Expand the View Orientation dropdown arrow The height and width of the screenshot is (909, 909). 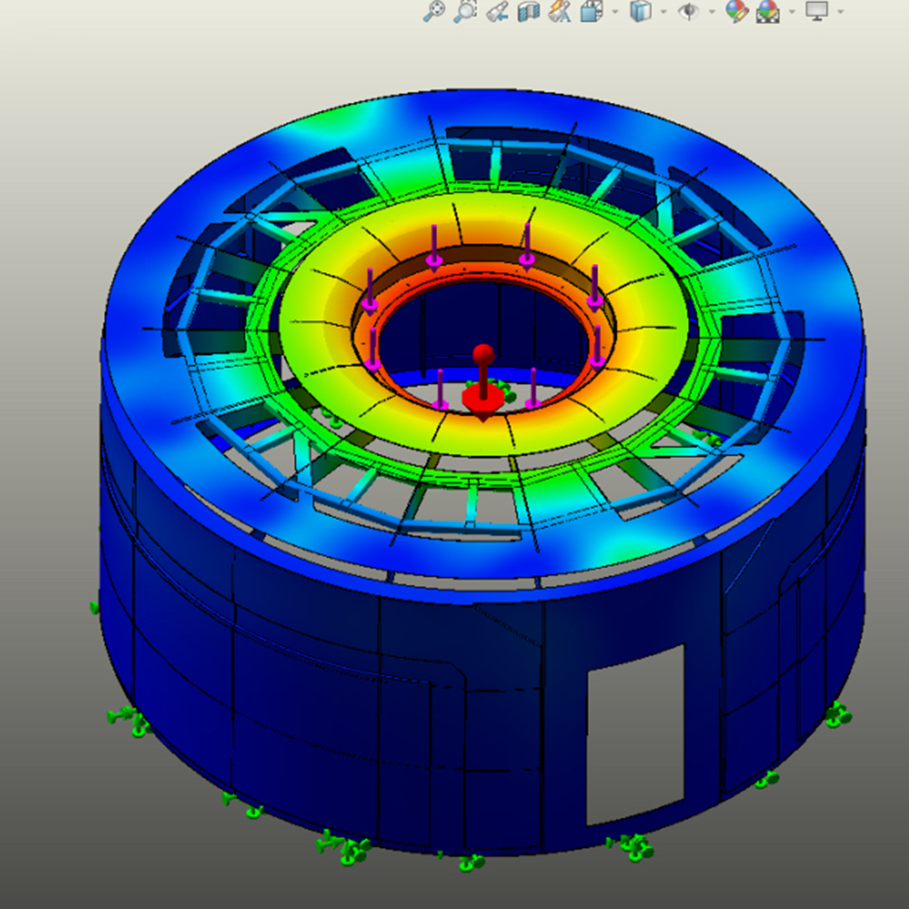pos(615,11)
